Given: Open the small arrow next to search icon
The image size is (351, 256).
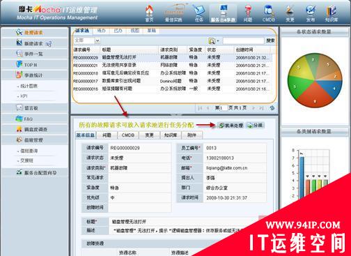Looking at the screenshot, I should [x=217, y=41].
